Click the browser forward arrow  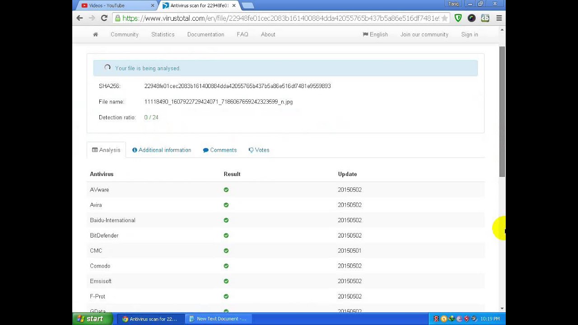tap(92, 18)
